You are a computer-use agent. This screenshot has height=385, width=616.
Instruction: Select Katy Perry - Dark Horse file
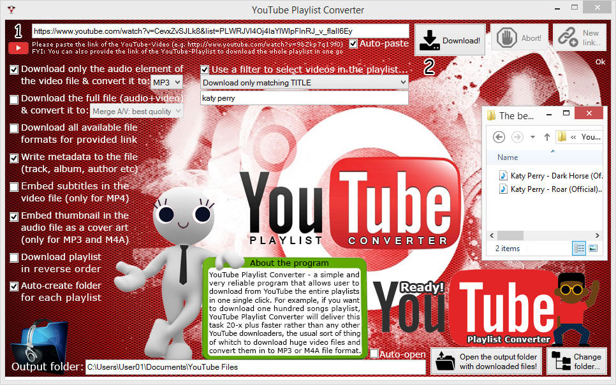[556, 175]
